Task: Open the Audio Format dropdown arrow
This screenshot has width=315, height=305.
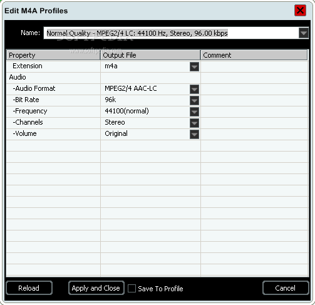Action: tap(194, 90)
